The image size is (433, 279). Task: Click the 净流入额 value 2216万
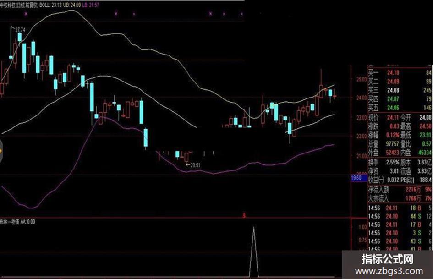tap(413, 190)
